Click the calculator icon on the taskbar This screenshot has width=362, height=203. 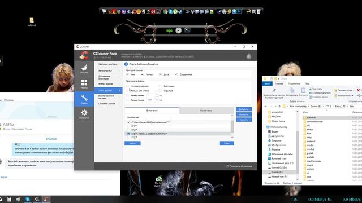(x=9, y=199)
